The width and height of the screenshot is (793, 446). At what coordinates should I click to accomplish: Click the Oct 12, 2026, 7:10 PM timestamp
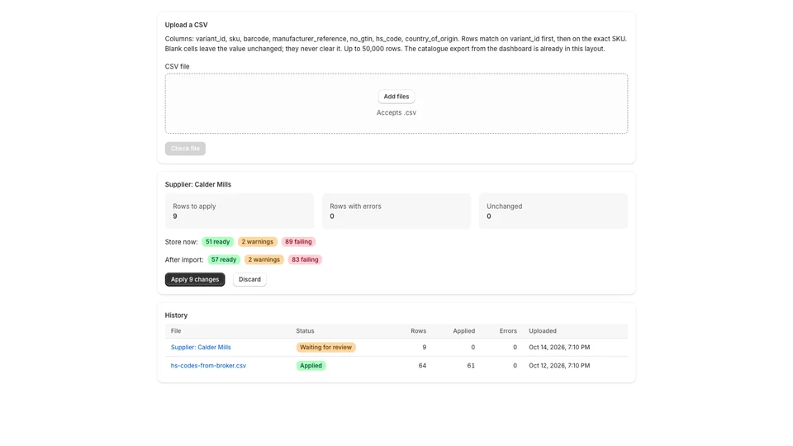point(559,366)
